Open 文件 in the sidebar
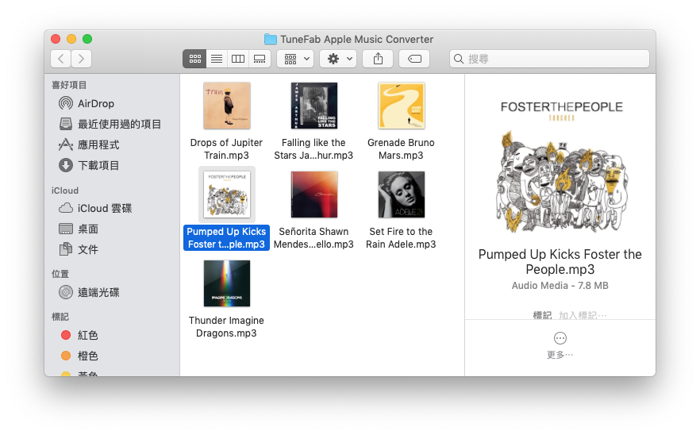The height and width of the screenshot is (435, 700). pos(79,250)
